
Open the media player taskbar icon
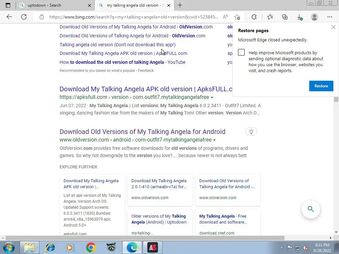pyautogui.click(x=70, y=247)
